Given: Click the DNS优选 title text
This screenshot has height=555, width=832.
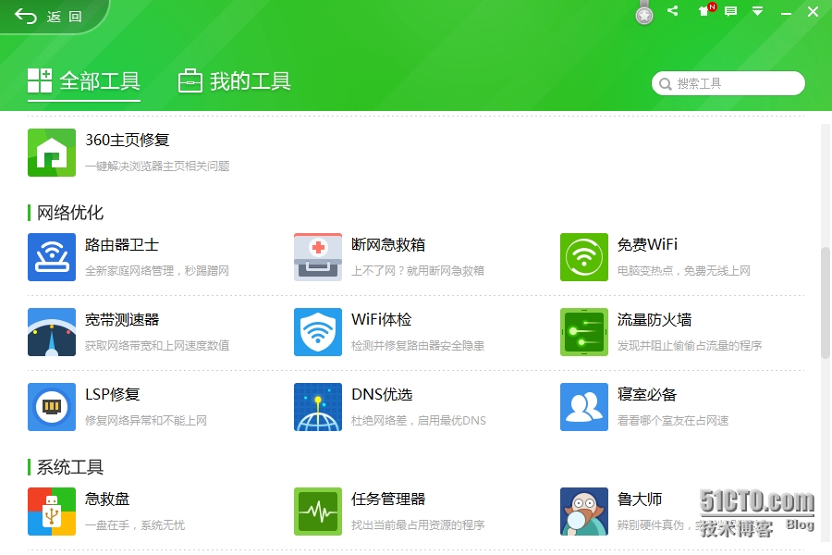Looking at the screenshot, I should tap(382, 395).
